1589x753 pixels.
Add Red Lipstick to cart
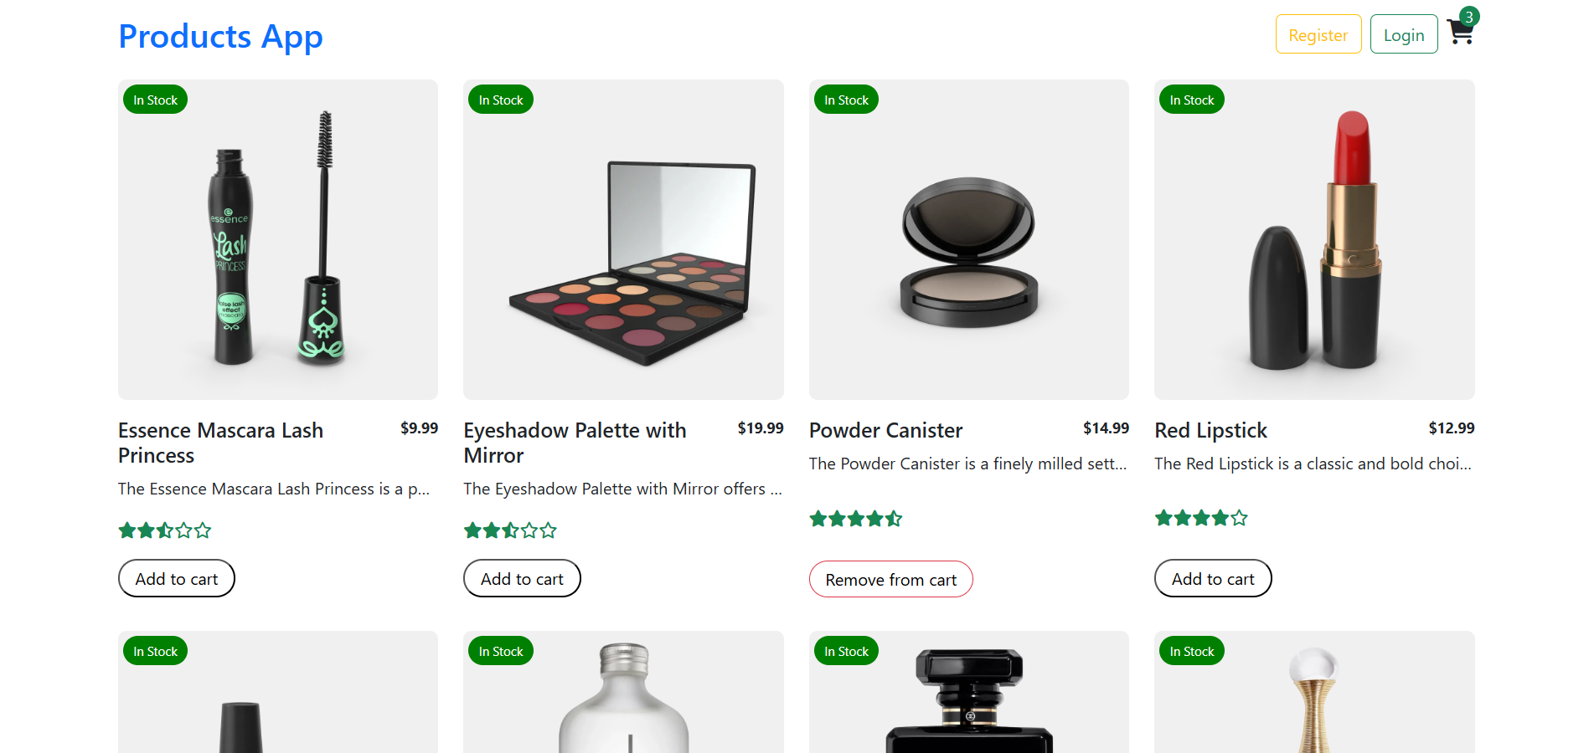click(1213, 578)
